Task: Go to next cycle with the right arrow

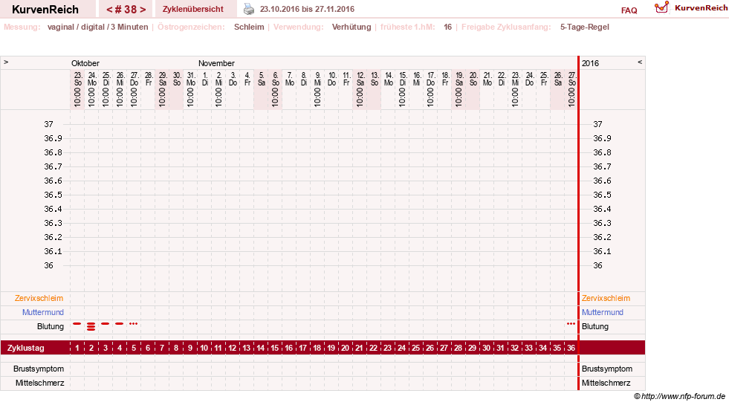Action: (x=143, y=10)
